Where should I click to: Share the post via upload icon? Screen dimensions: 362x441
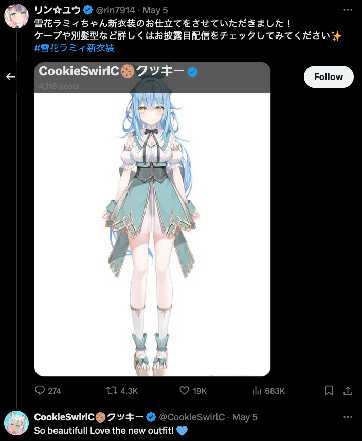click(x=348, y=390)
